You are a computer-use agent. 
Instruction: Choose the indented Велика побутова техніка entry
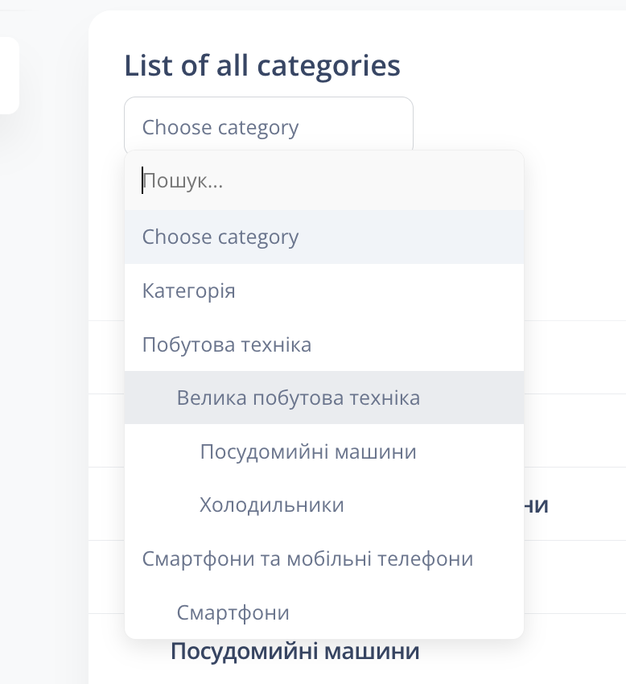point(299,398)
